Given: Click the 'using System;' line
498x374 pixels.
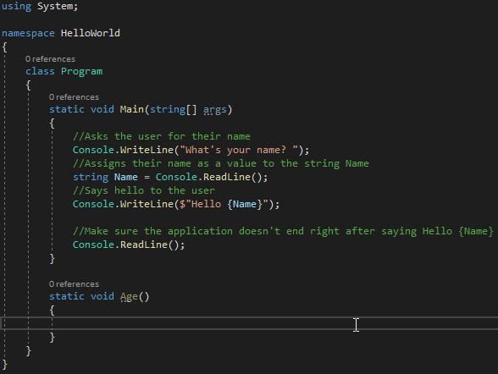Looking at the screenshot, I should tap(40, 6).
